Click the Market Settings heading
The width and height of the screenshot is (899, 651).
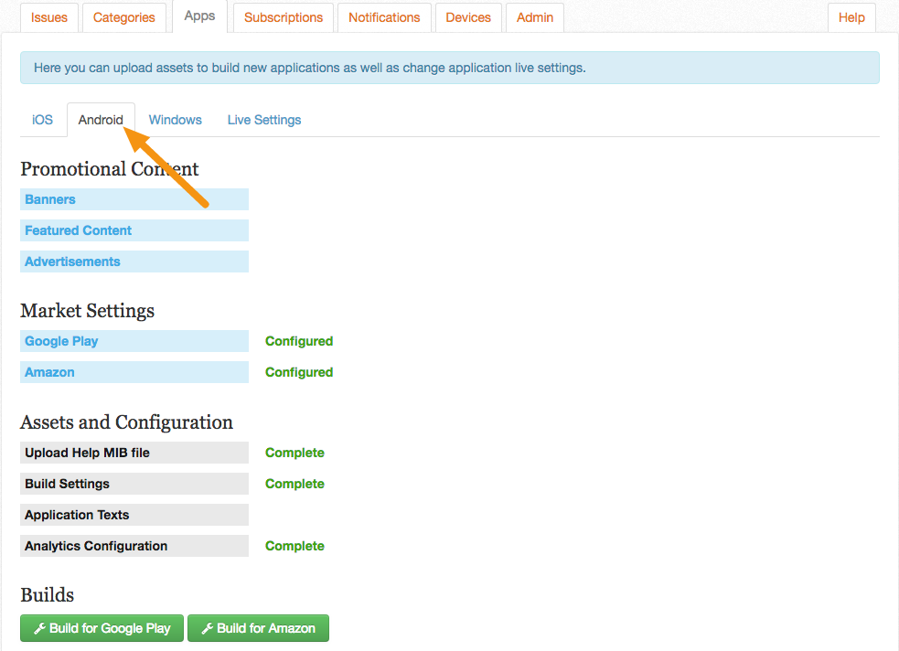coord(87,311)
